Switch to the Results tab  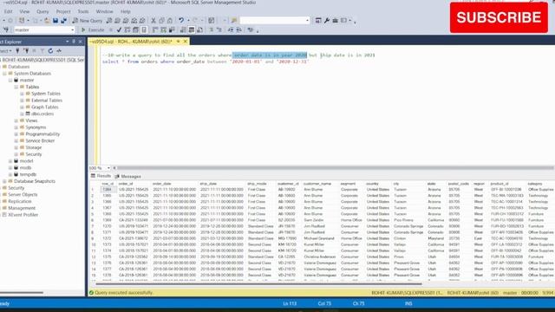click(101, 176)
